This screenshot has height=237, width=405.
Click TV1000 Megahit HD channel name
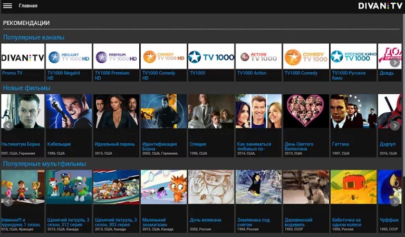point(64,75)
